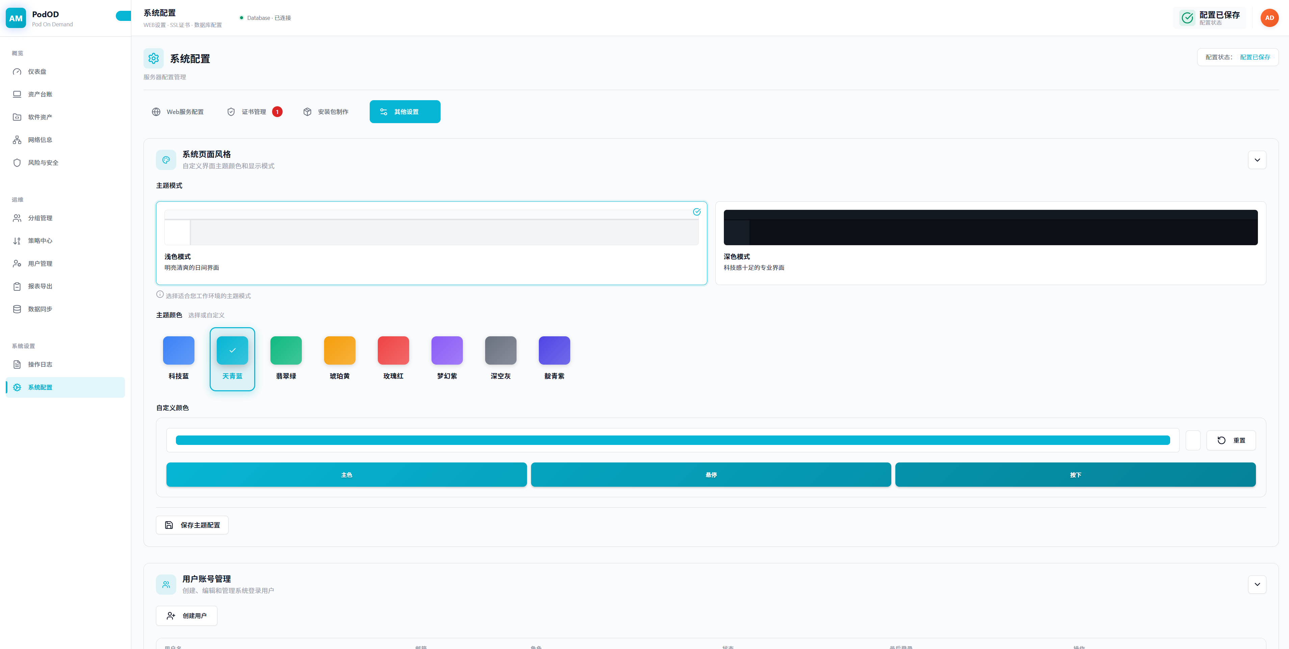Click 数据同步 database icon

click(x=17, y=309)
